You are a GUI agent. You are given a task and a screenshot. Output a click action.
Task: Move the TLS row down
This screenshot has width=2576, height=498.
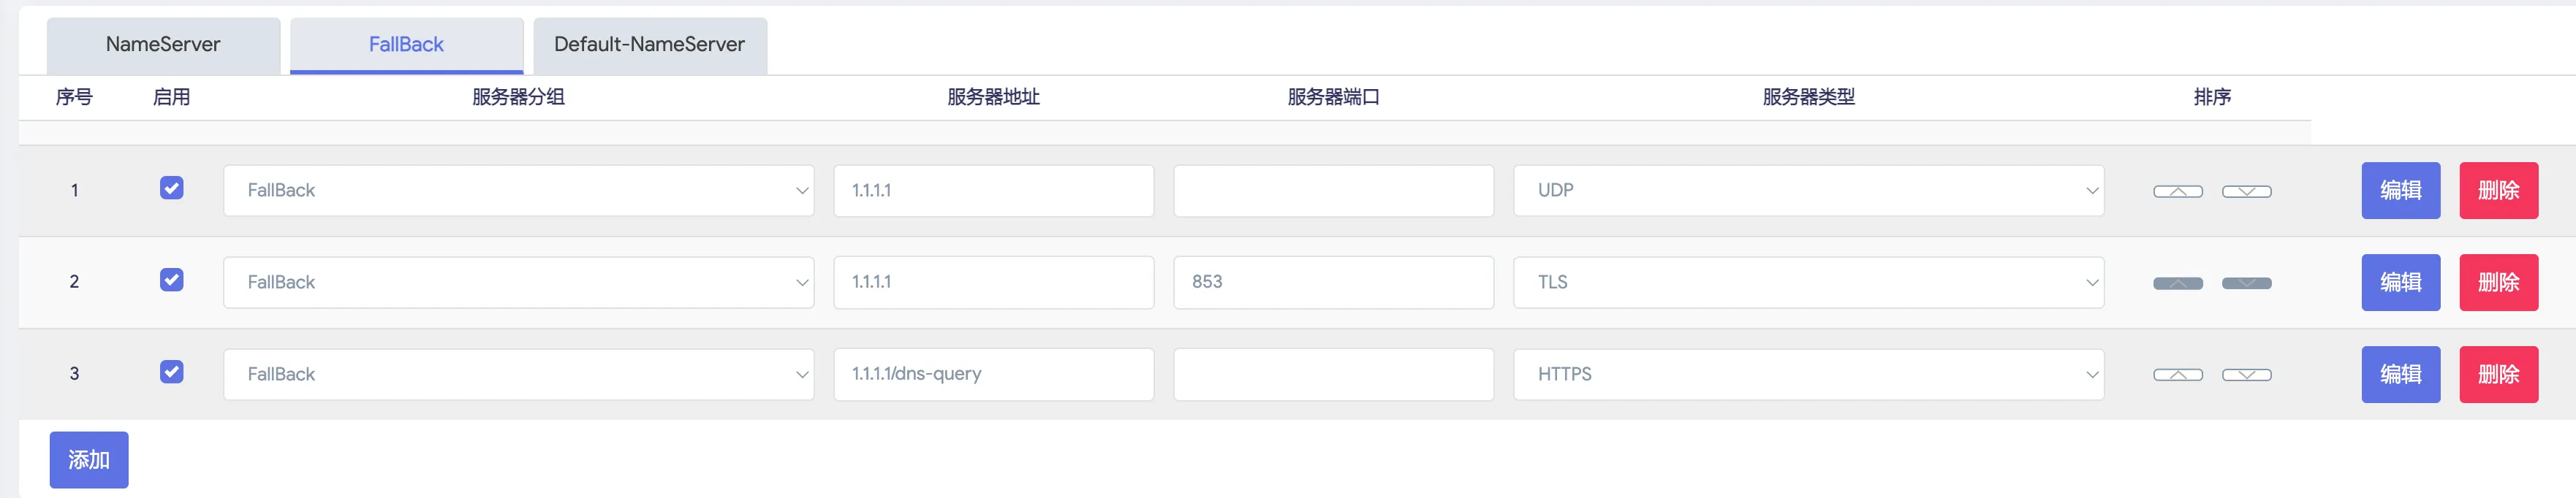(2246, 283)
